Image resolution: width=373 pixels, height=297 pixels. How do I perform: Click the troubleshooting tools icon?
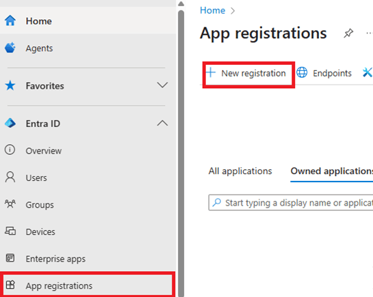(368, 72)
